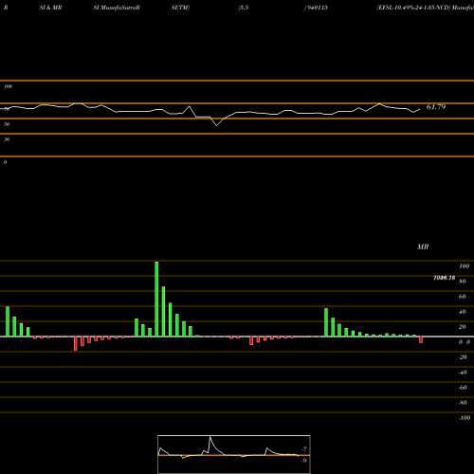Click the -100 axis label in MR panel
The height and width of the screenshot is (474, 474).
[x=465, y=418]
